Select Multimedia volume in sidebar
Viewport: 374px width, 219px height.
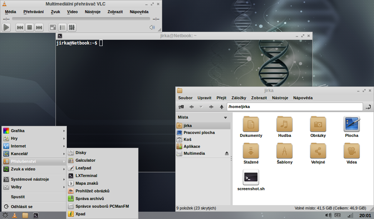pyautogui.click(x=200, y=153)
